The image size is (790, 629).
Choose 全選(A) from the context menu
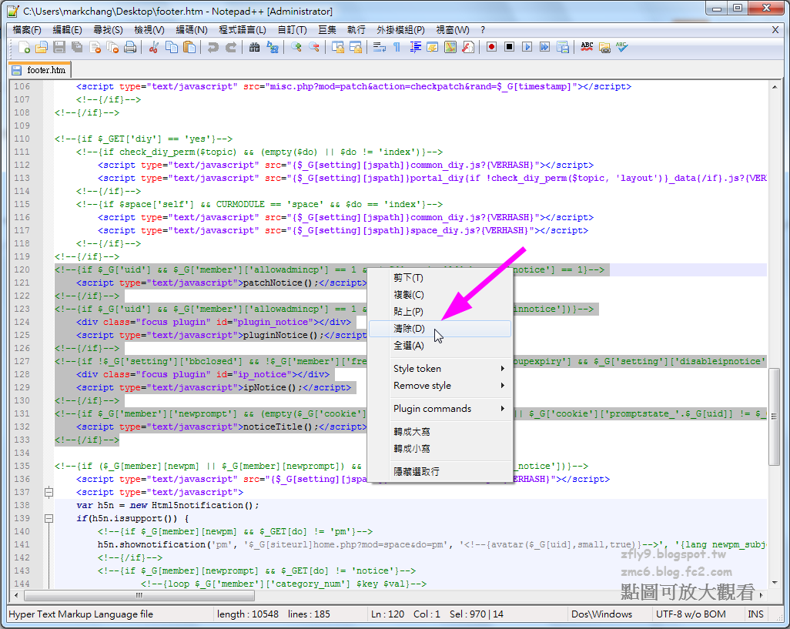click(x=440, y=346)
